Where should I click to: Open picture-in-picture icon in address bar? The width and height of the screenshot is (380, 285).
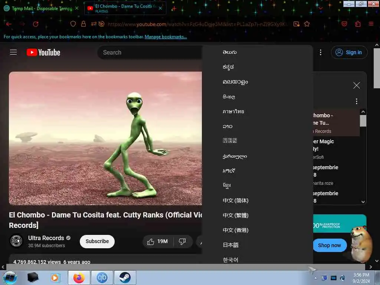tap(296, 24)
